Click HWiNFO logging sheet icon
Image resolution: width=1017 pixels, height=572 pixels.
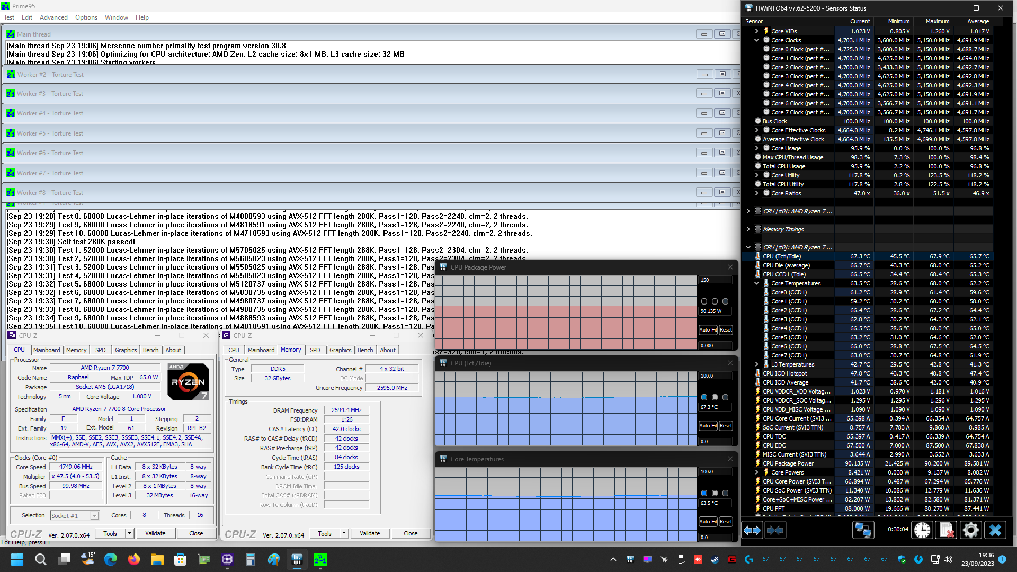947,530
